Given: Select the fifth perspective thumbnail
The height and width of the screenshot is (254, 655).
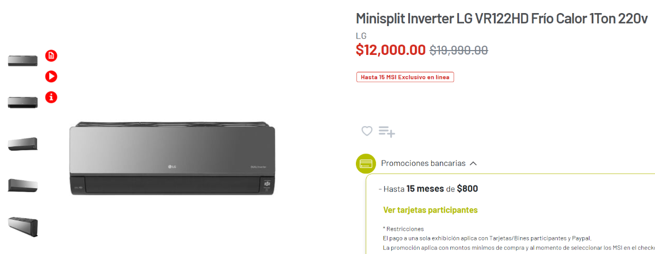Looking at the screenshot, I should (23, 226).
